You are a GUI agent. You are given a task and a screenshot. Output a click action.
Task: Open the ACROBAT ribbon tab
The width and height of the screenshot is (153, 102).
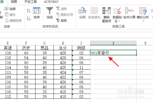pos(51,2)
